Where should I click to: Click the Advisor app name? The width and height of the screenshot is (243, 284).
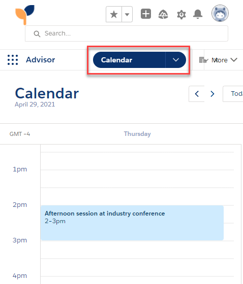[41, 60]
